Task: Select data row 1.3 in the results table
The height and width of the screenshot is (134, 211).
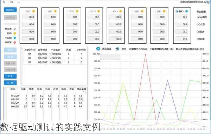Action: click(46, 103)
